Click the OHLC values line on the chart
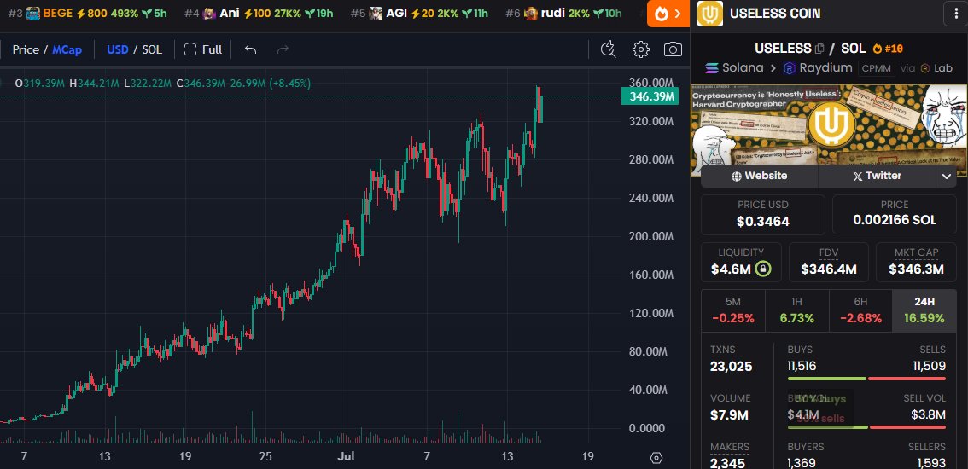 163,83
